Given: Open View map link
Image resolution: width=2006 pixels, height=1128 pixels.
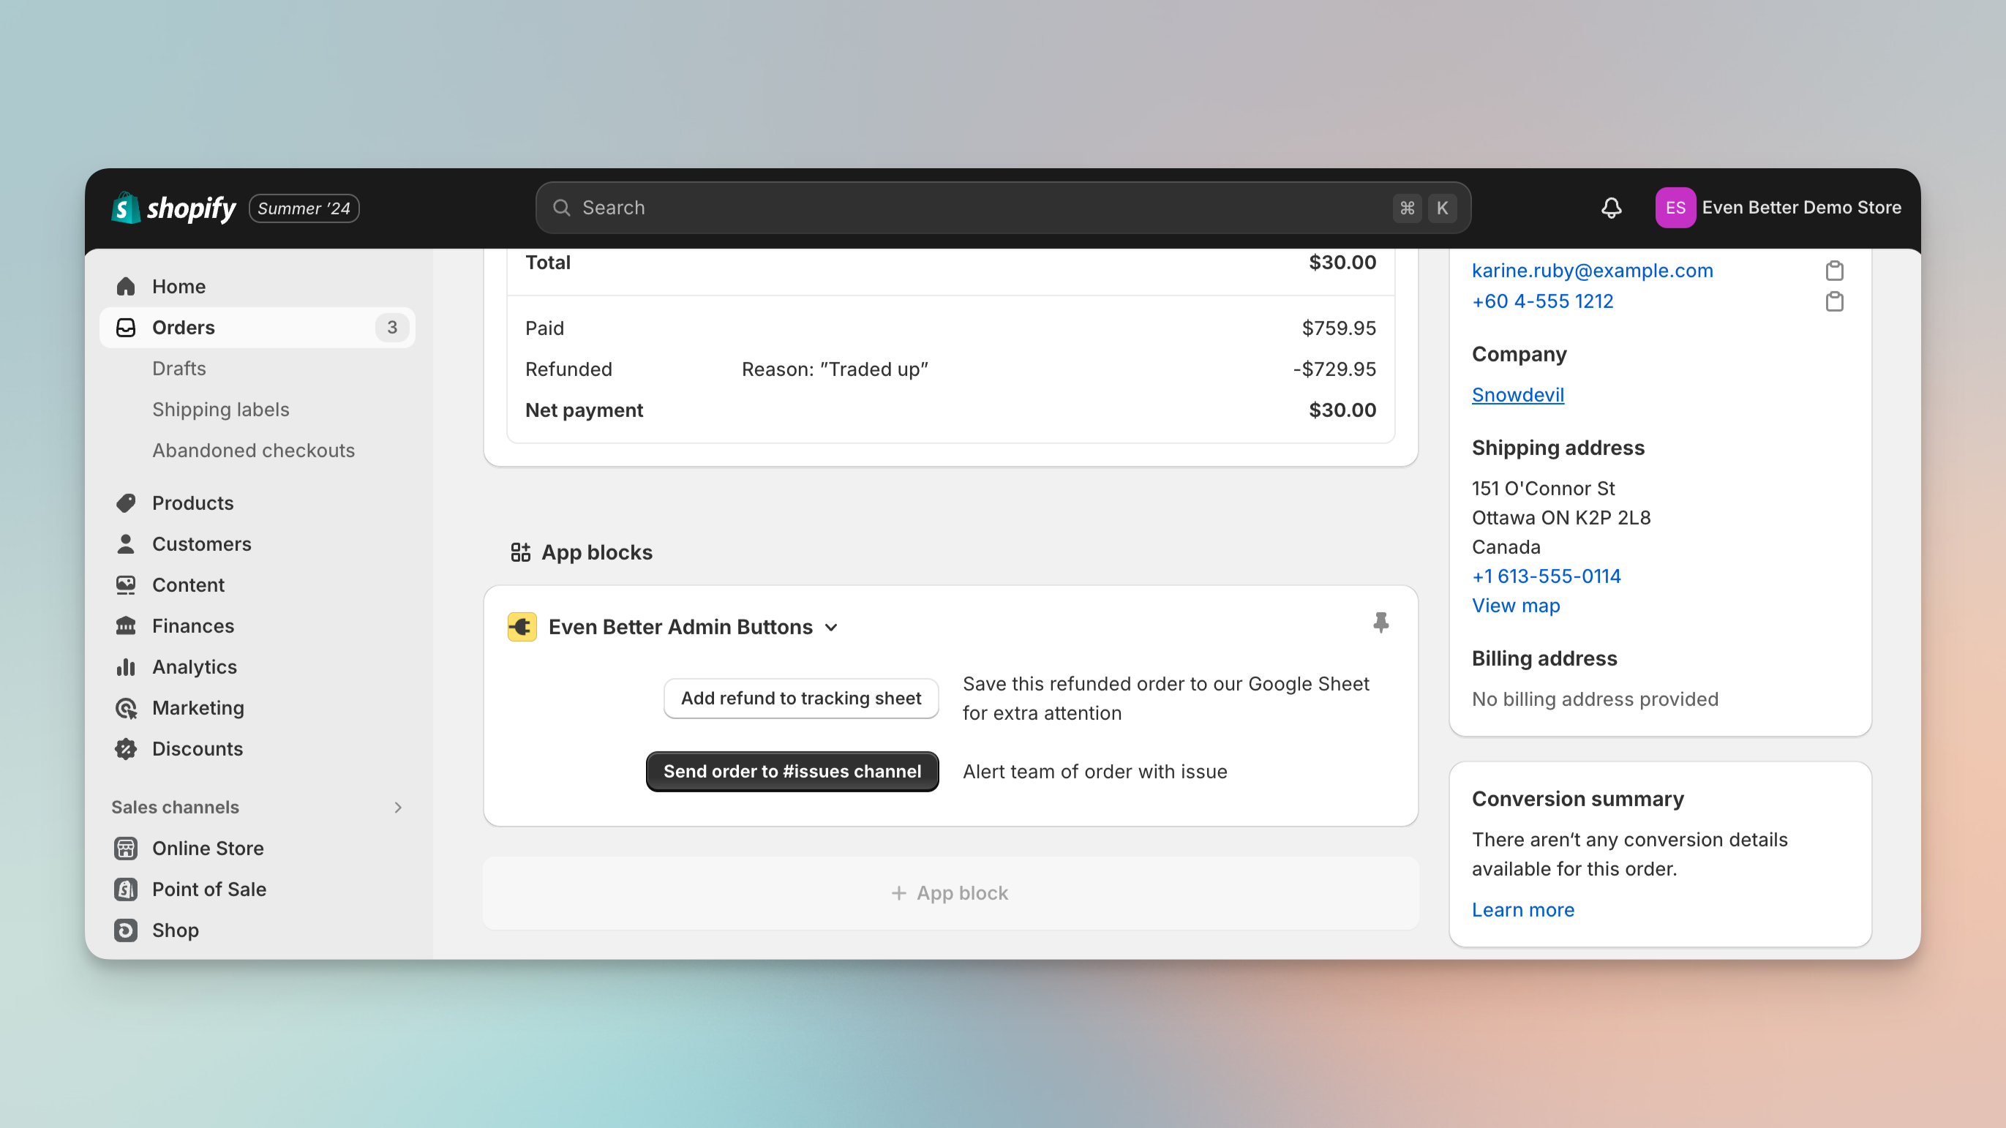Looking at the screenshot, I should (1515, 606).
